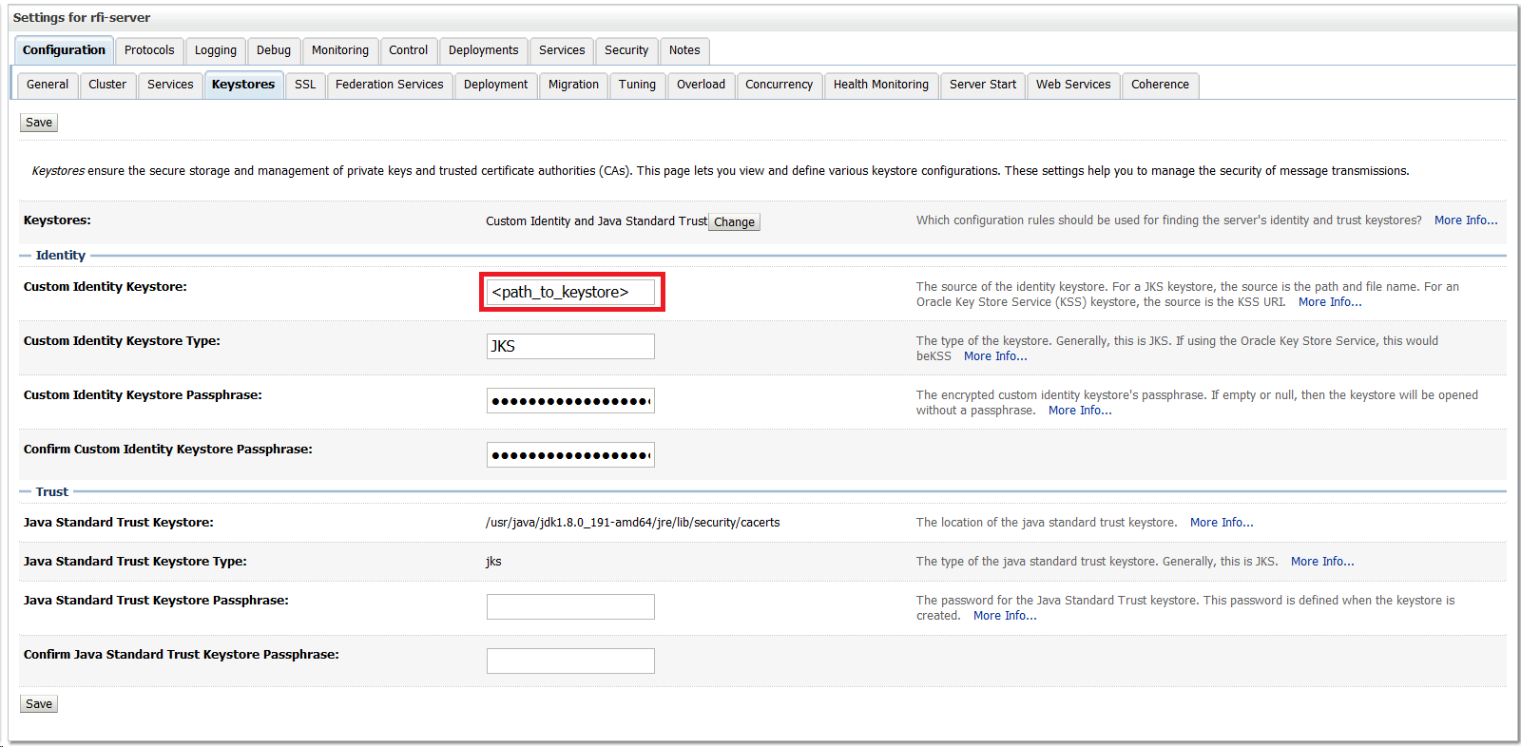This screenshot has height=747, width=1521.
Task: Click the 'Keystores:' field label
Action: point(57,220)
